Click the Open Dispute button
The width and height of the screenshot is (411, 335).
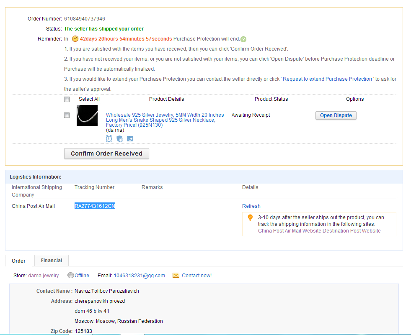[x=336, y=115]
